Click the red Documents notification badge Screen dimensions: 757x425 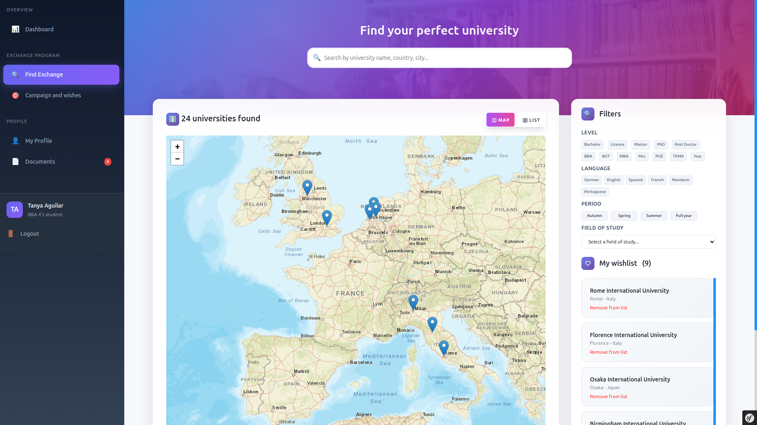tap(108, 162)
